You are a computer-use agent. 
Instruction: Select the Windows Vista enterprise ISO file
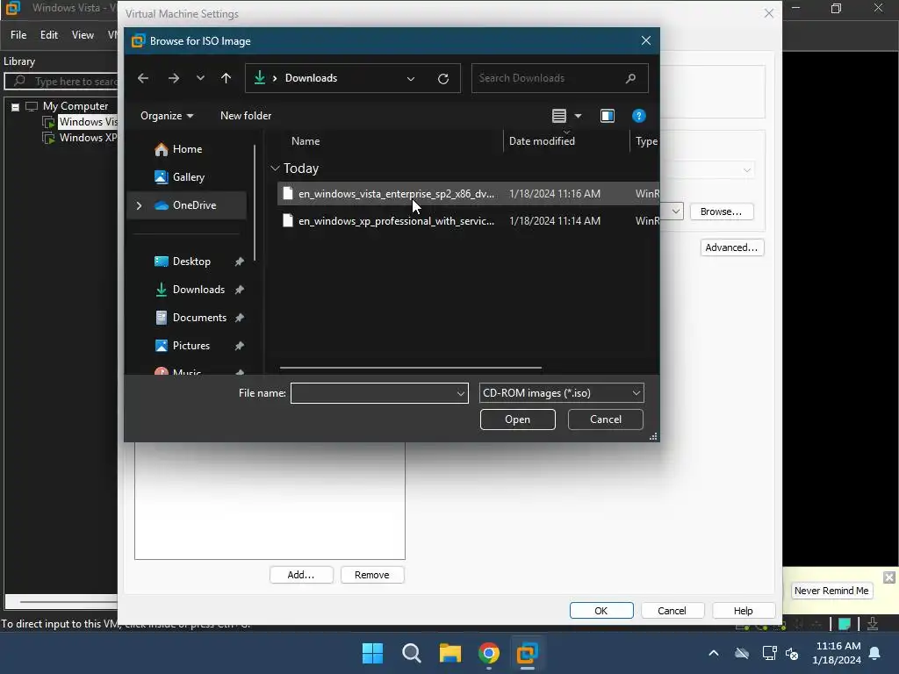click(x=468, y=194)
